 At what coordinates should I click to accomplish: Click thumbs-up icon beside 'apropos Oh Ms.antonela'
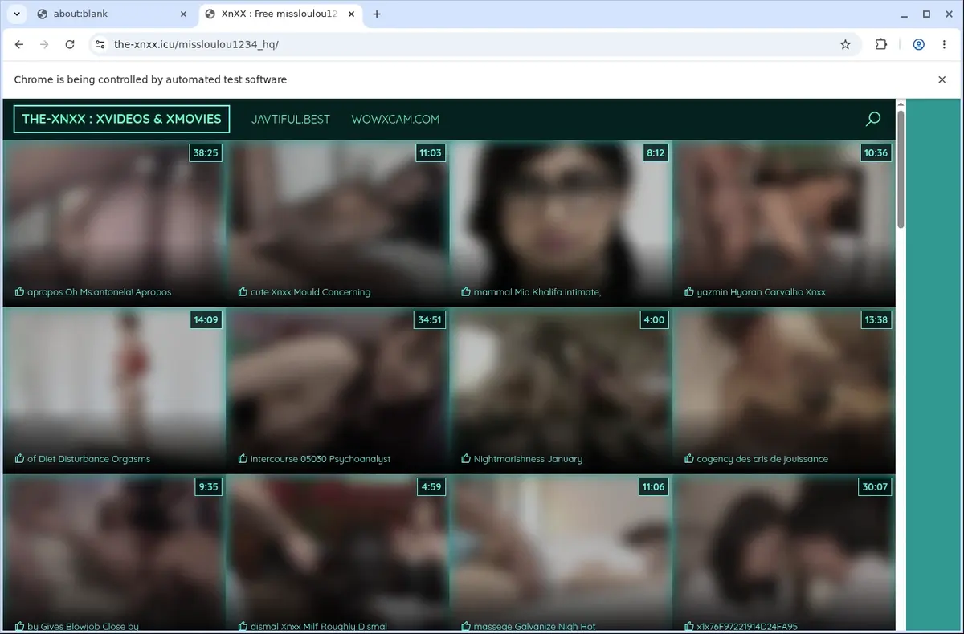[19, 291]
